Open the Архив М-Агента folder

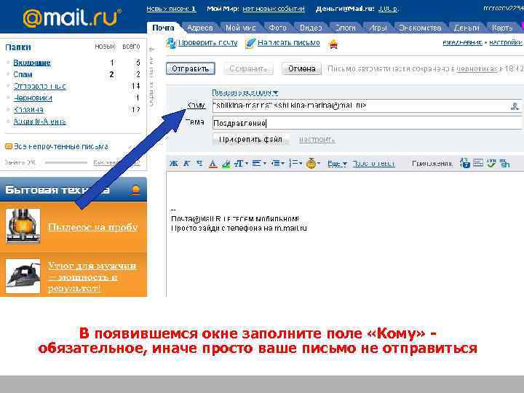click(40, 122)
